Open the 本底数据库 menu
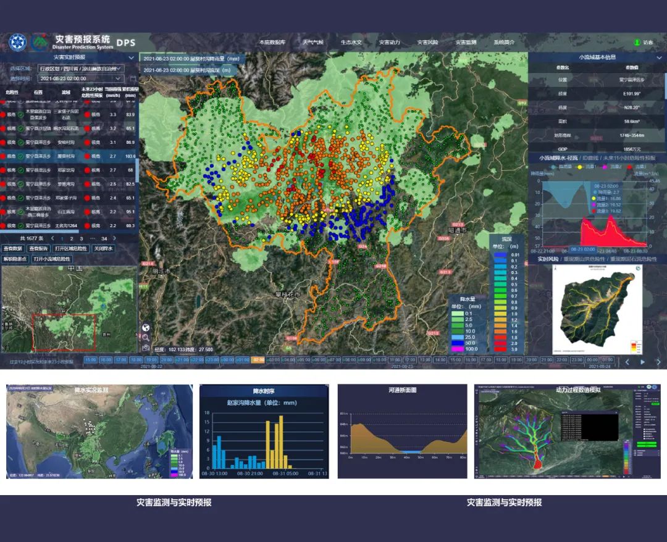Viewport: 667px width, 542px height. click(x=272, y=42)
